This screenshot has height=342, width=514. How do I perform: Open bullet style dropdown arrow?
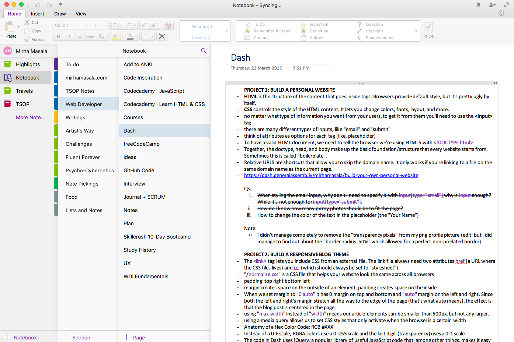(121, 25)
